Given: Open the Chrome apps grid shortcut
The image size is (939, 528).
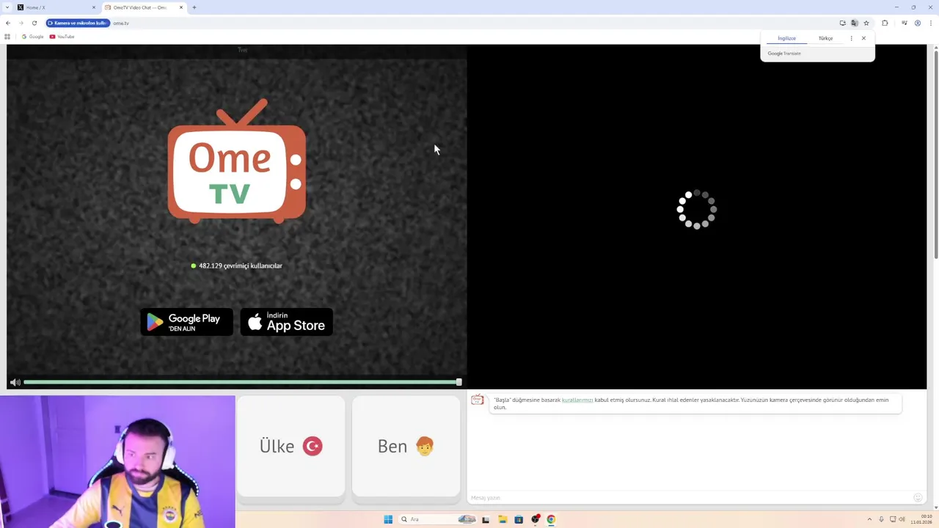Looking at the screenshot, I should [x=7, y=37].
